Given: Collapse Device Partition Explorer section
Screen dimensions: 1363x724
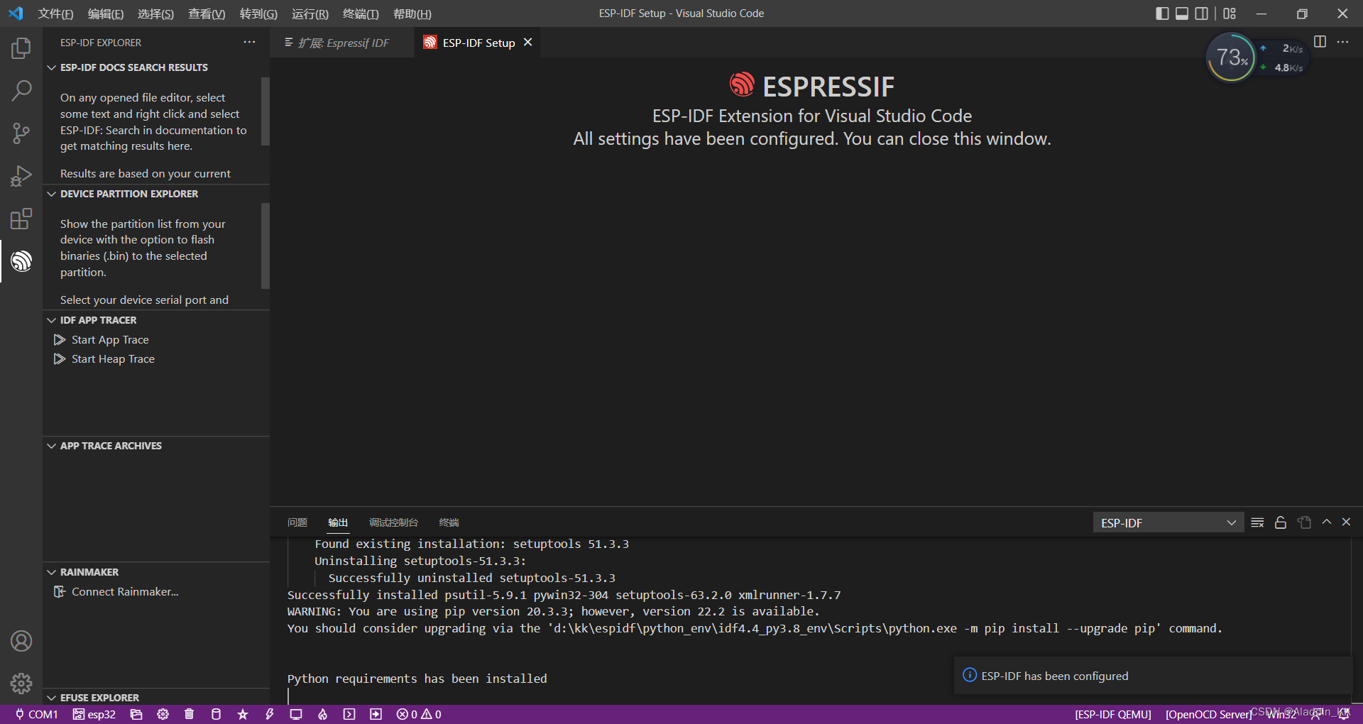Looking at the screenshot, I should (156, 194).
